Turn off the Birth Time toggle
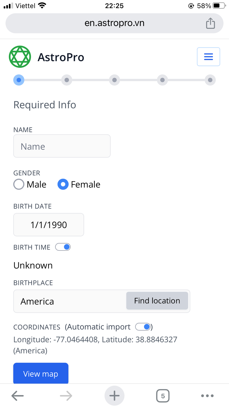The height and width of the screenshot is (408, 229). click(x=63, y=247)
